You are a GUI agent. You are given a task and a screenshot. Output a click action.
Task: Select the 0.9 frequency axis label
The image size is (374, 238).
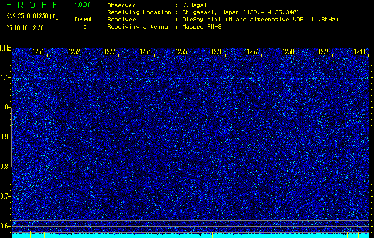(x=5, y=137)
